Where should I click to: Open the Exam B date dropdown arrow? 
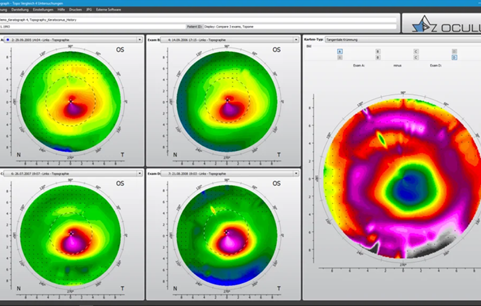tap(296, 40)
